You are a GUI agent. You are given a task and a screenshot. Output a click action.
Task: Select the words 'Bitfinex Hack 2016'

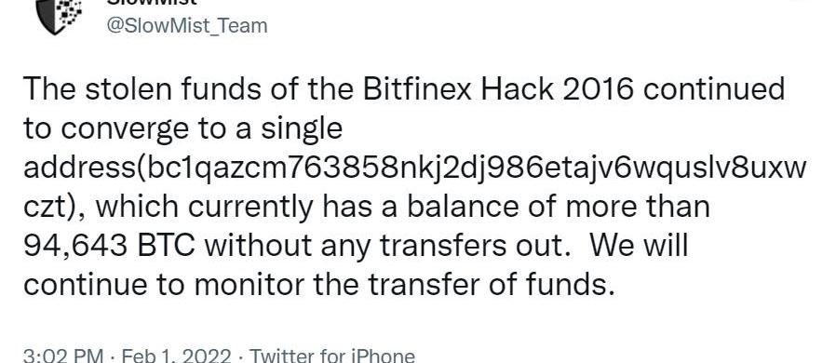point(499,89)
